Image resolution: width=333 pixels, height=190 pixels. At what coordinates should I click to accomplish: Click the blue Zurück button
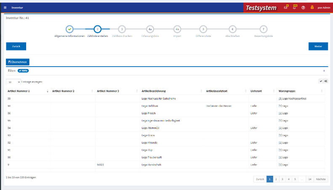click(16, 46)
